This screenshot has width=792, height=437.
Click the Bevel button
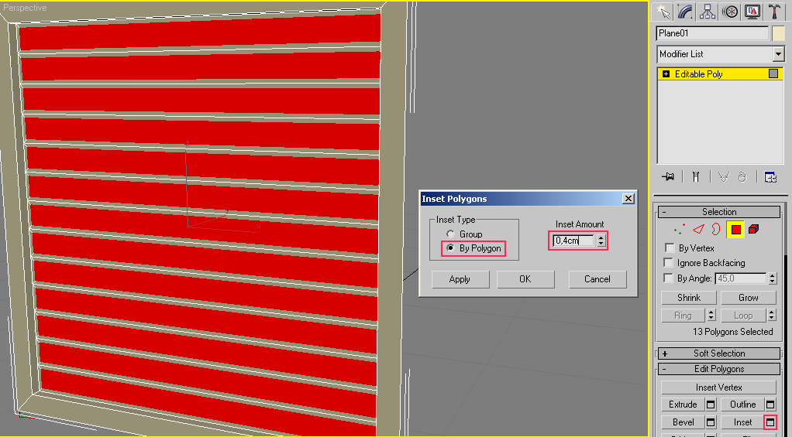pos(683,422)
